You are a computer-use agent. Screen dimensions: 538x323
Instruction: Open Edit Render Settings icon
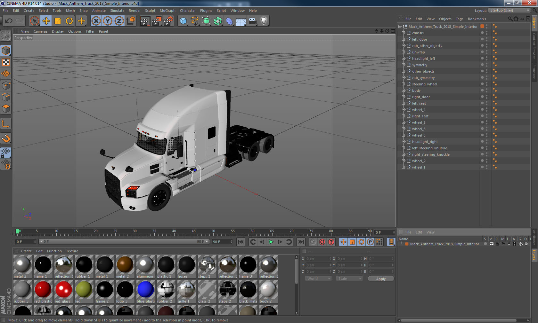pyautogui.click(x=168, y=21)
